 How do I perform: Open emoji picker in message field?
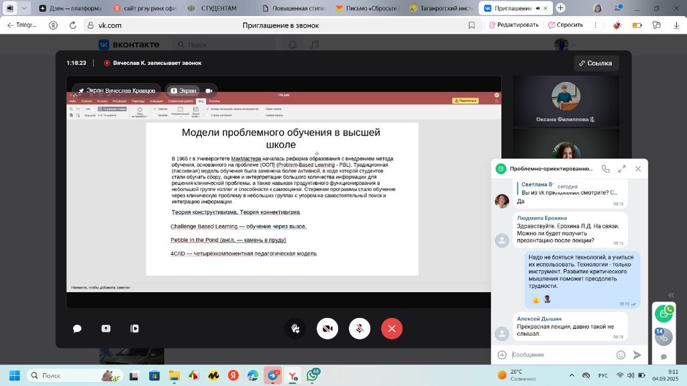click(x=621, y=355)
